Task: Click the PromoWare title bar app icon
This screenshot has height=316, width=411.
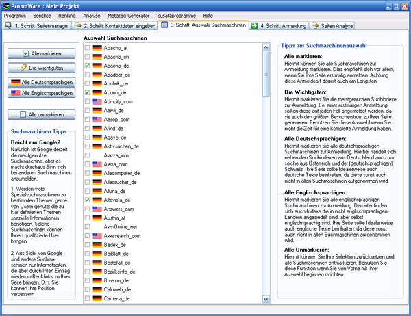Action: 6,5
